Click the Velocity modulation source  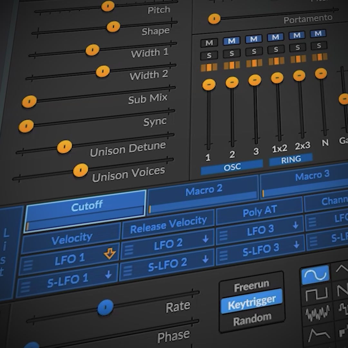[x=72, y=239]
